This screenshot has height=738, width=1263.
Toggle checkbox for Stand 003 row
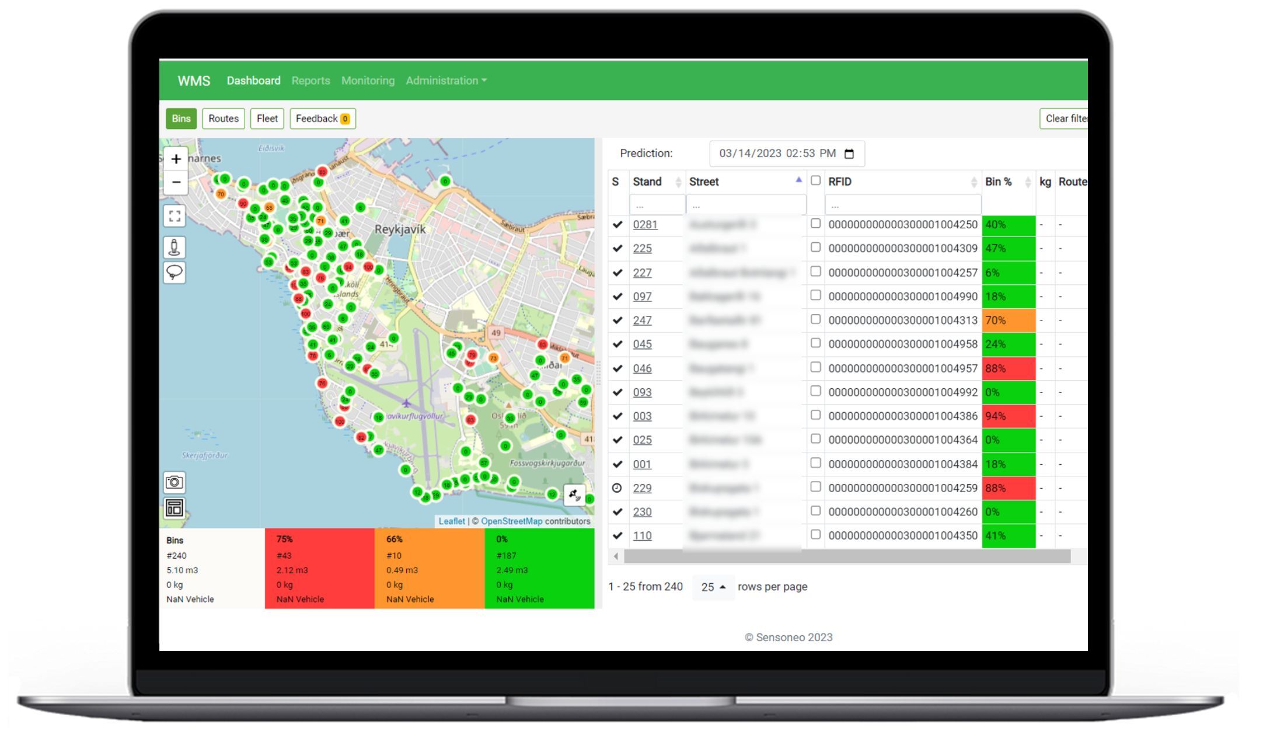point(815,416)
